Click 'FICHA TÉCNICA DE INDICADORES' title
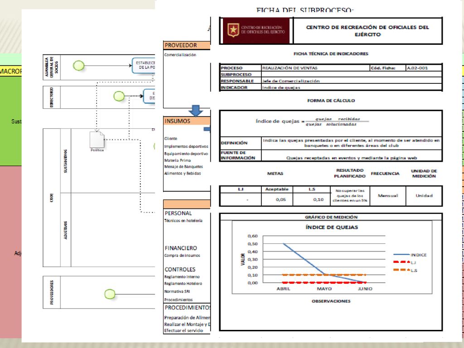This screenshot has height=348, width=464. (x=331, y=53)
